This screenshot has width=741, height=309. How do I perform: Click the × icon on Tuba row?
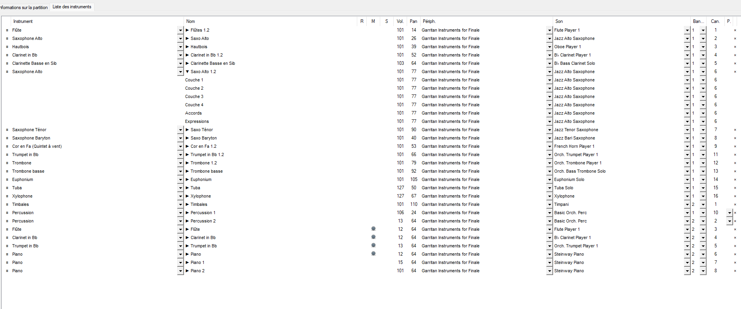click(x=735, y=188)
